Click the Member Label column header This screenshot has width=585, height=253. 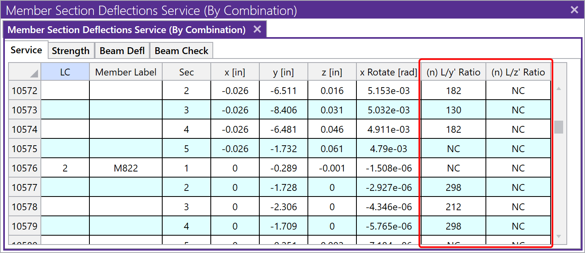point(126,72)
